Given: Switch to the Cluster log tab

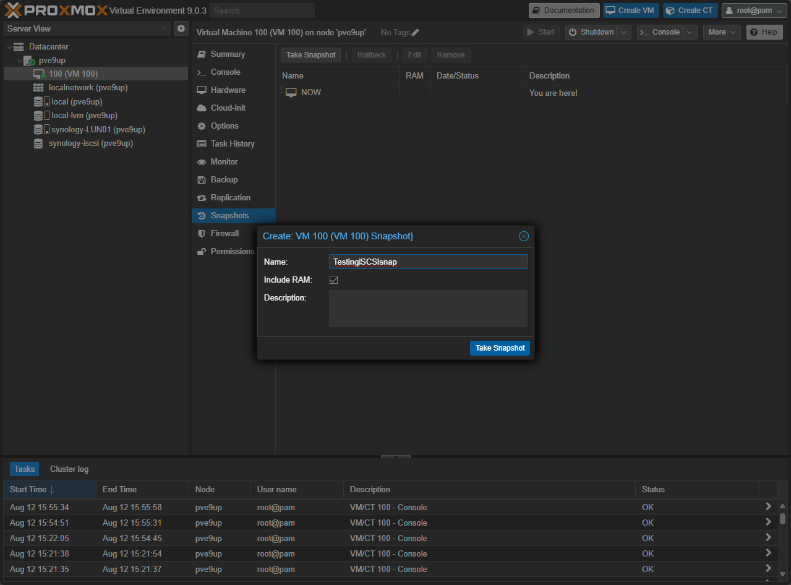Looking at the screenshot, I should (x=69, y=469).
